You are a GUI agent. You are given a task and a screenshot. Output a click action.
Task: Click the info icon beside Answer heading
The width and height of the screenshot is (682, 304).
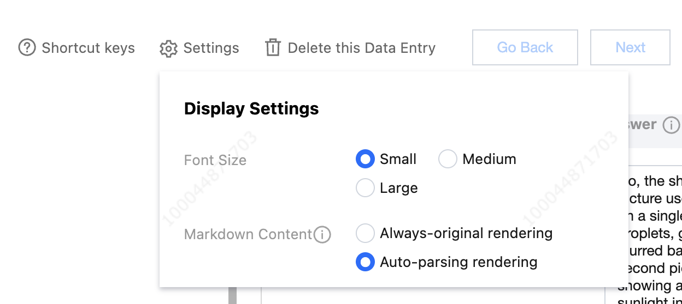tap(671, 125)
